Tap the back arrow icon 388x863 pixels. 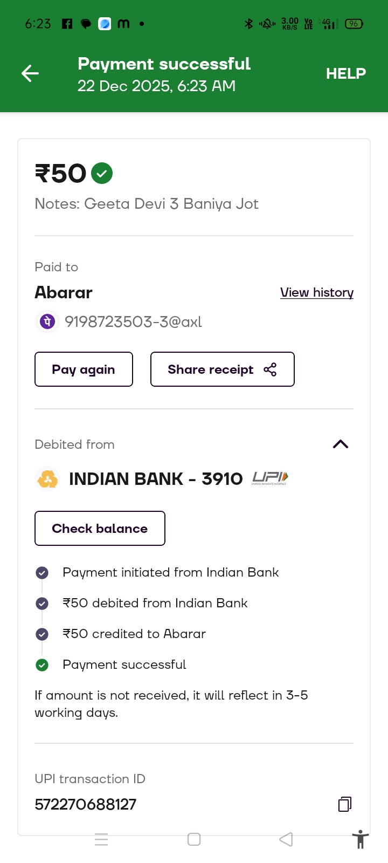click(30, 73)
